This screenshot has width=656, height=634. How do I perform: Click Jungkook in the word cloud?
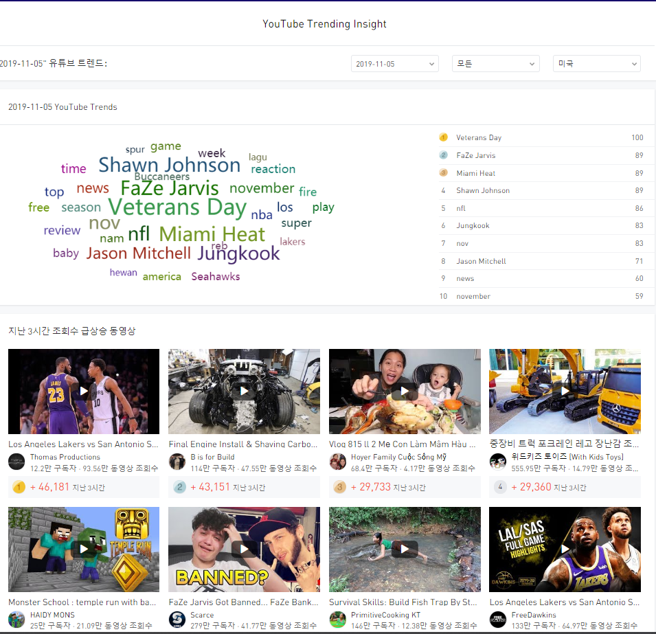[238, 253]
